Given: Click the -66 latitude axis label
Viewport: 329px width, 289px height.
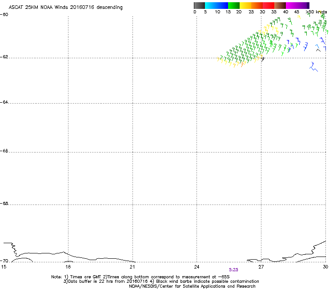Looking at the screenshot, I should click(x=4, y=151).
